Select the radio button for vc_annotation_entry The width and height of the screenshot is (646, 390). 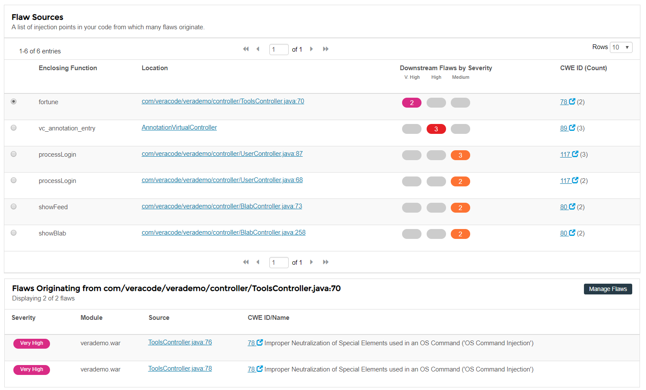pyautogui.click(x=13, y=127)
